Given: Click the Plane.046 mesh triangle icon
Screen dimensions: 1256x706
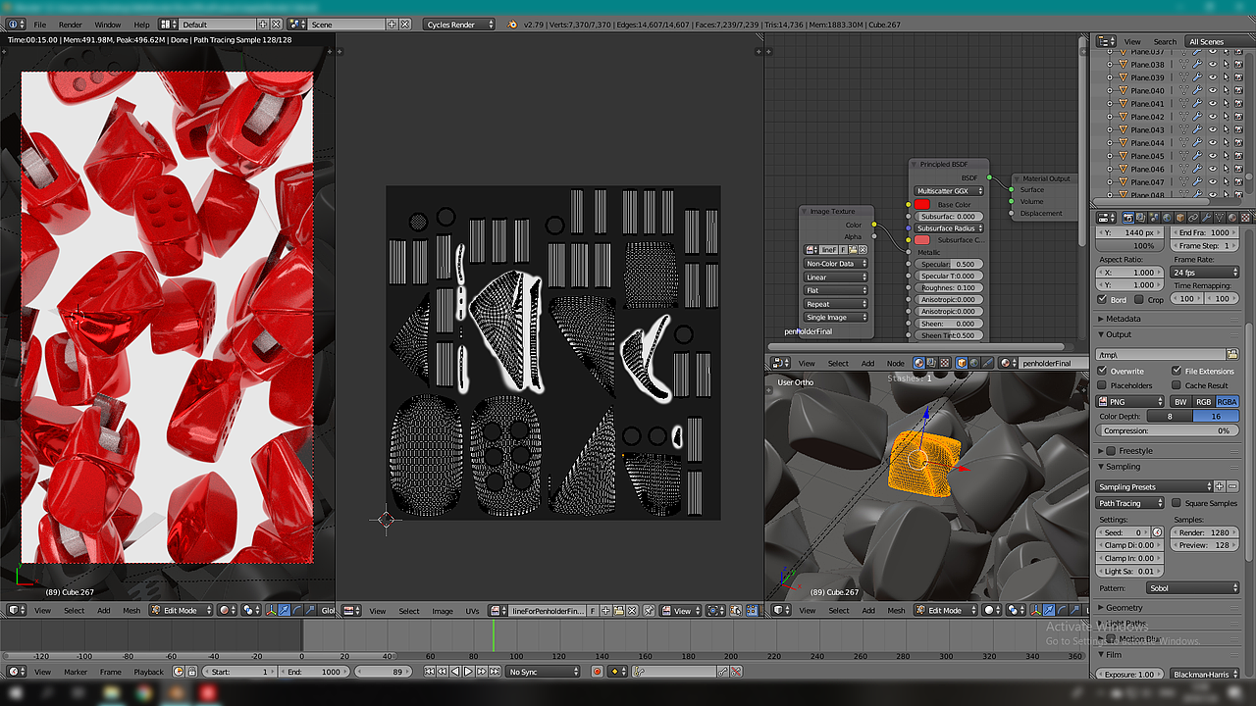Looking at the screenshot, I should [1124, 169].
